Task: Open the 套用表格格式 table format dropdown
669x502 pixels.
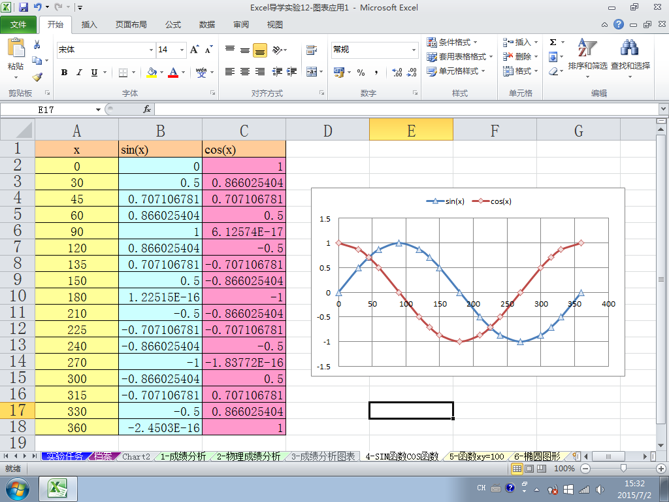Action: point(460,56)
